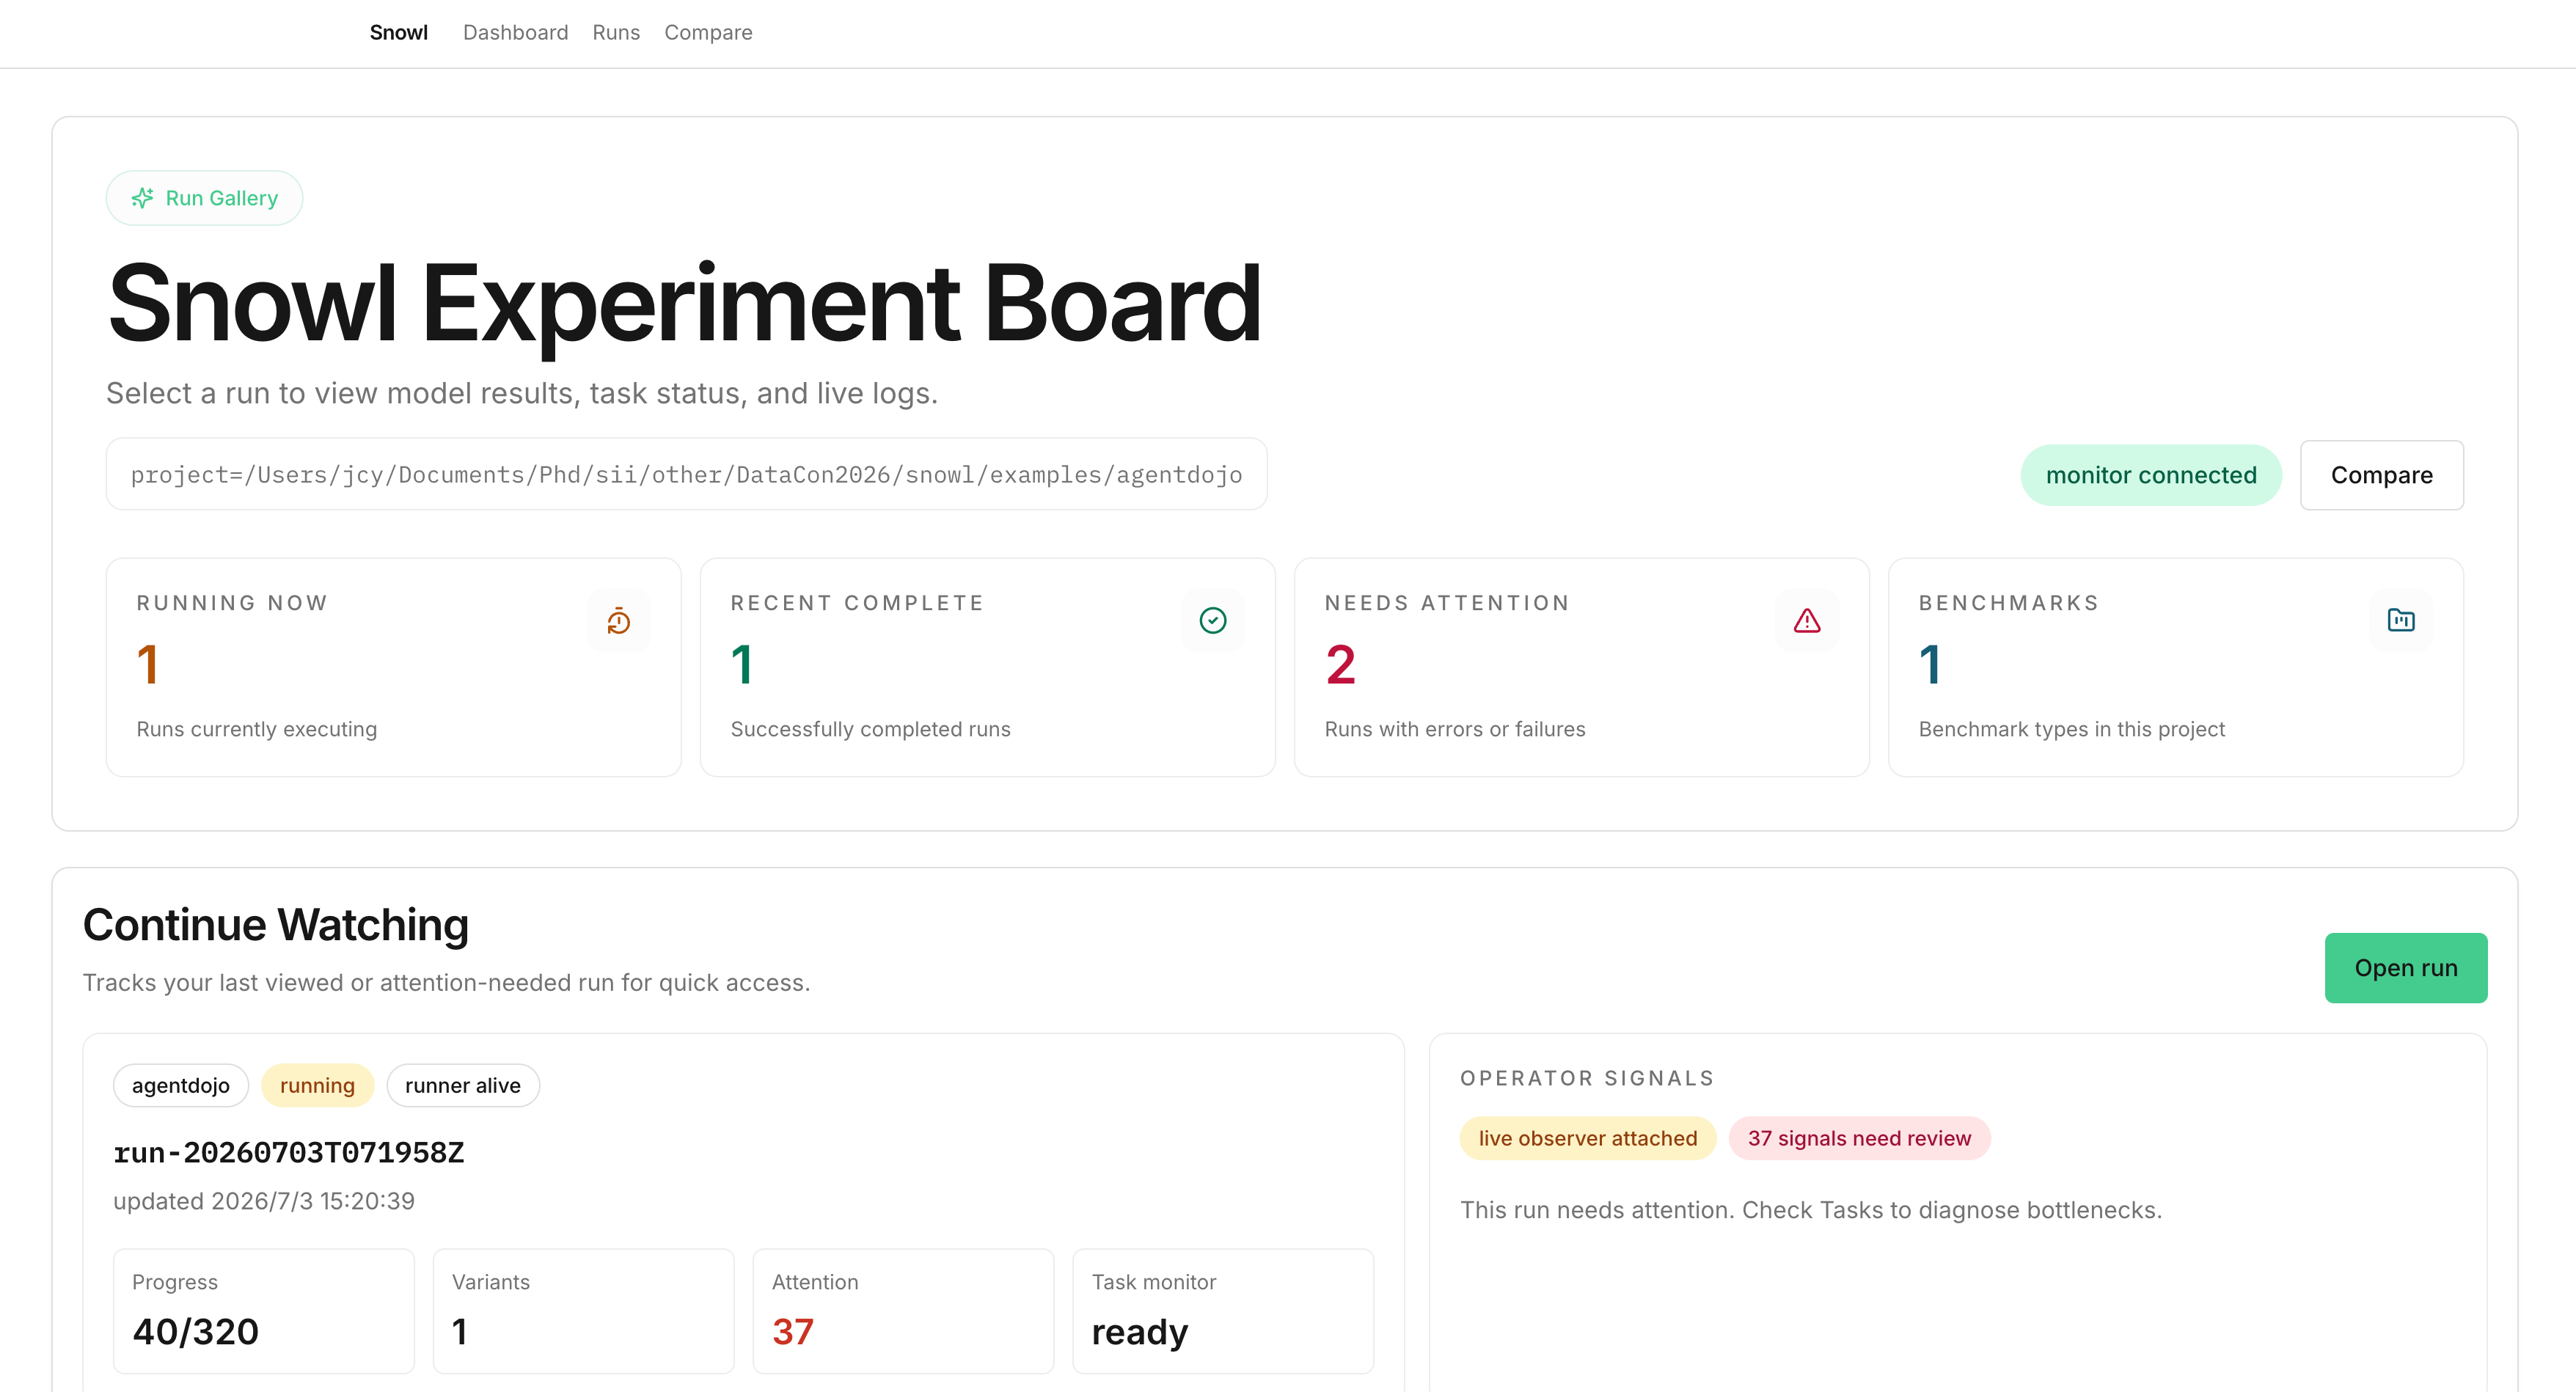This screenshot has height=1392, width=2576.
Task: Click the Attention value 37
Action: point(793,1332)
